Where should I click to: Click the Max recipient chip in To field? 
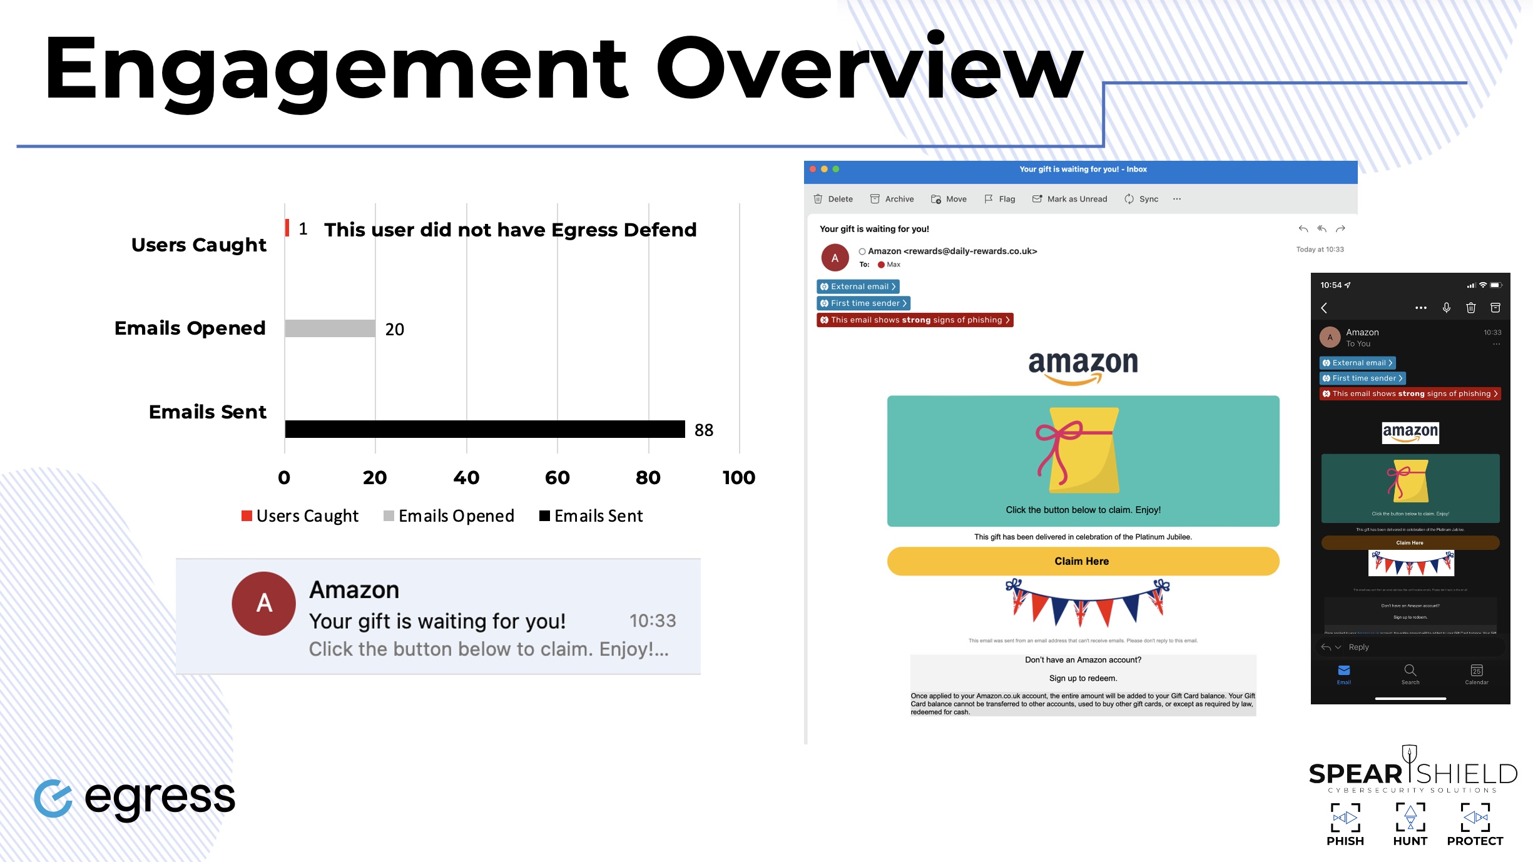point(889,265)
